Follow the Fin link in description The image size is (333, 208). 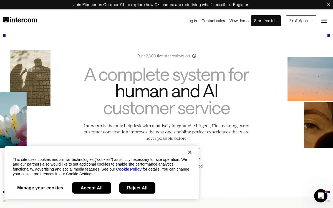(215, 126)
